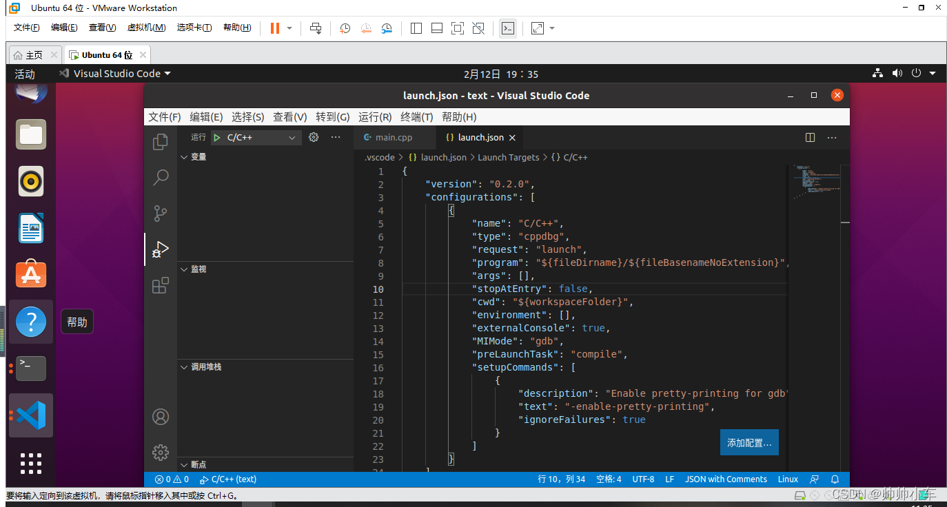Click the 空格: 4 indentation setting
Image resolution: width=947 pixels, height=507 pixels.
click(x=609, y=479)
